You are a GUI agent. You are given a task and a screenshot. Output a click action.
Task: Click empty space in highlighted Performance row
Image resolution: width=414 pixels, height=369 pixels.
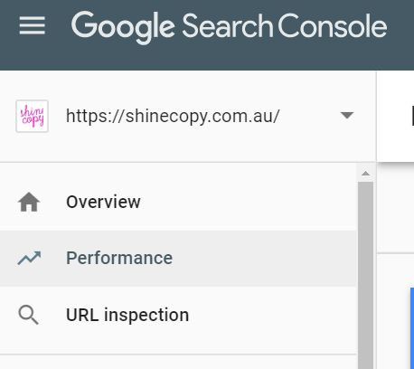(x=265, y=259)
